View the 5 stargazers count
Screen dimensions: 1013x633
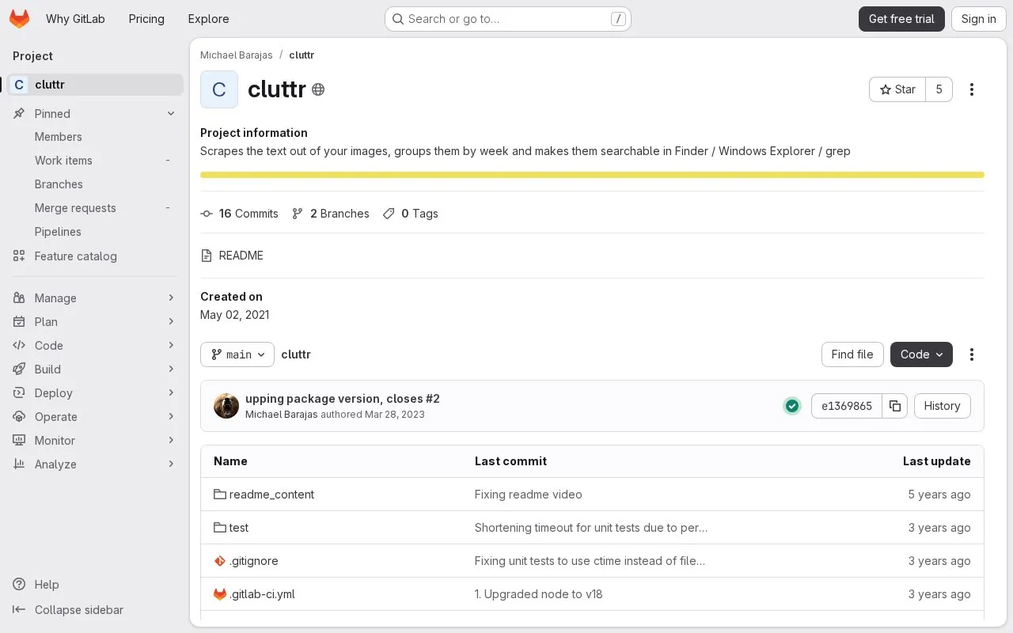coord(939,89)
